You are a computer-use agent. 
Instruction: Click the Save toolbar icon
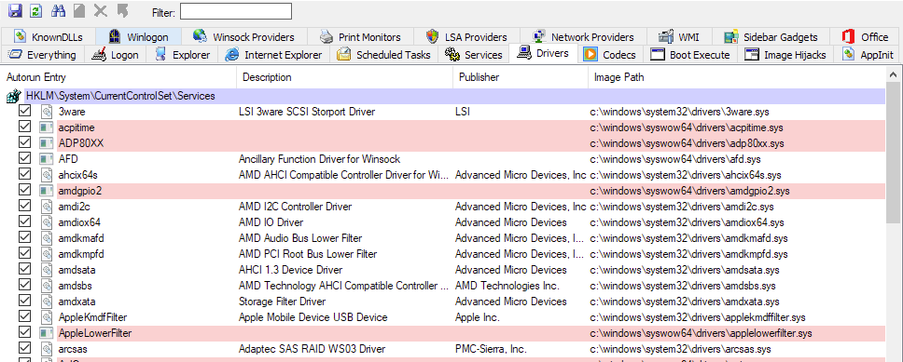click(14, 10)
